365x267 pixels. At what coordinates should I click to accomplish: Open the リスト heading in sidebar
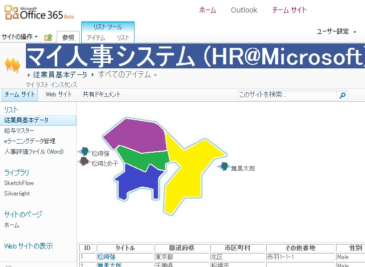(x=11, y=109)
